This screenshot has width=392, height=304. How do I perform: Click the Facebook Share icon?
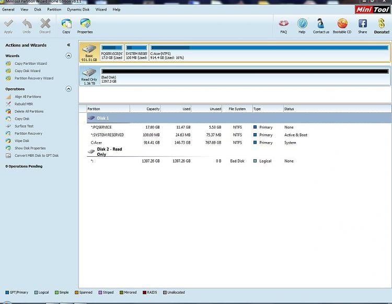[x=363, y=24]
